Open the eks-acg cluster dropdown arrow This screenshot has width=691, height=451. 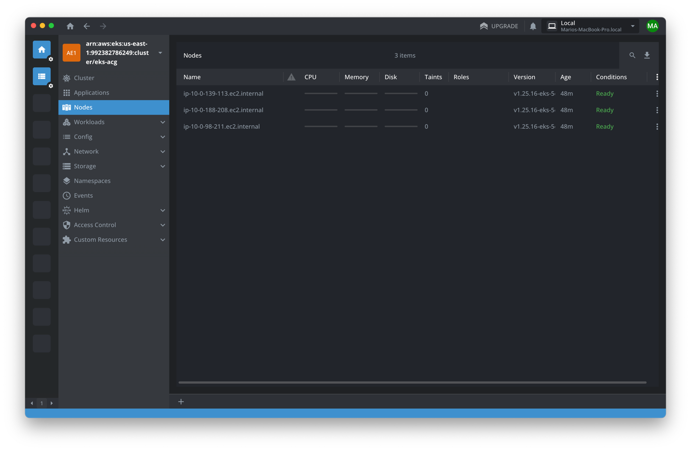coord(161,53)
